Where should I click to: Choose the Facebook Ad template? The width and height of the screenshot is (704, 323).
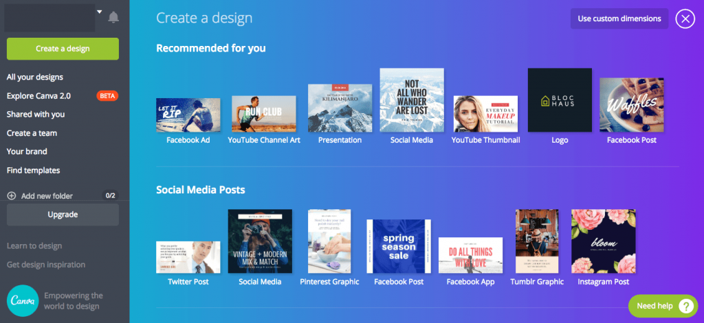pos(188,115)
